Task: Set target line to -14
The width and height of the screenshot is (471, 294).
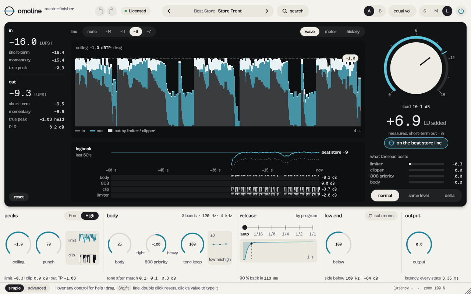Action: (109, 32)
